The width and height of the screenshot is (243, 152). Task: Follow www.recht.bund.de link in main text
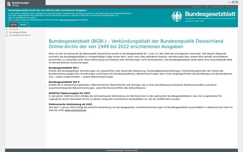(x=75, y=110)
